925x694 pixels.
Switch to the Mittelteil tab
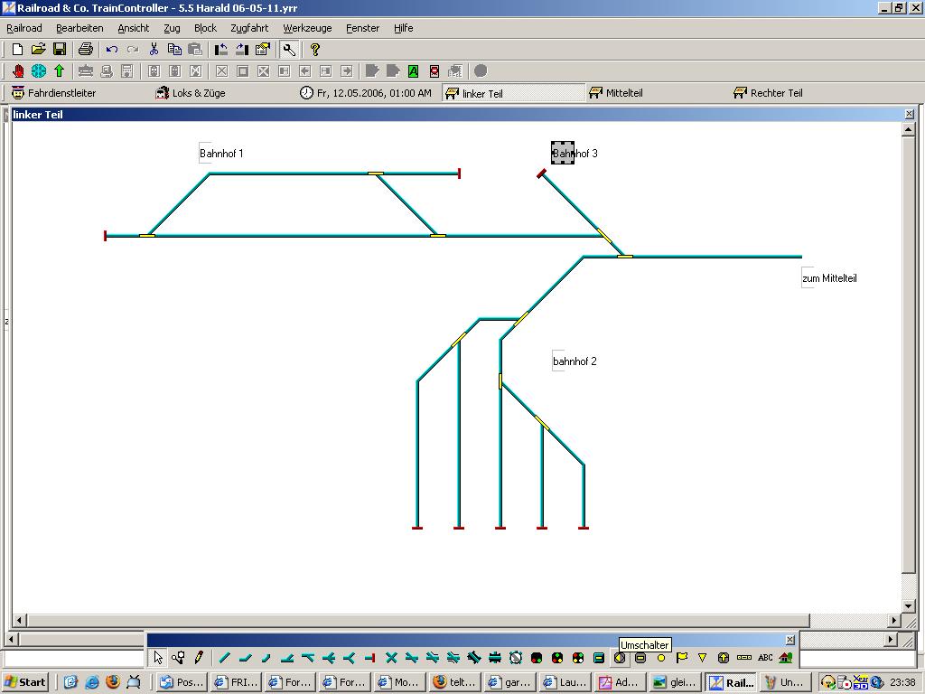point(623,93)
